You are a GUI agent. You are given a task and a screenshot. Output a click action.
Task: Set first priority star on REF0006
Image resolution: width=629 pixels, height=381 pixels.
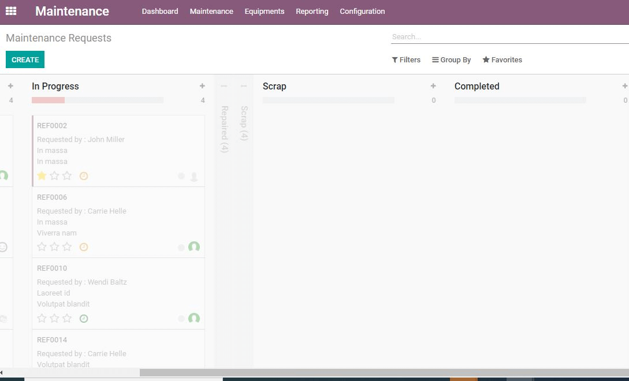[42, 246]
